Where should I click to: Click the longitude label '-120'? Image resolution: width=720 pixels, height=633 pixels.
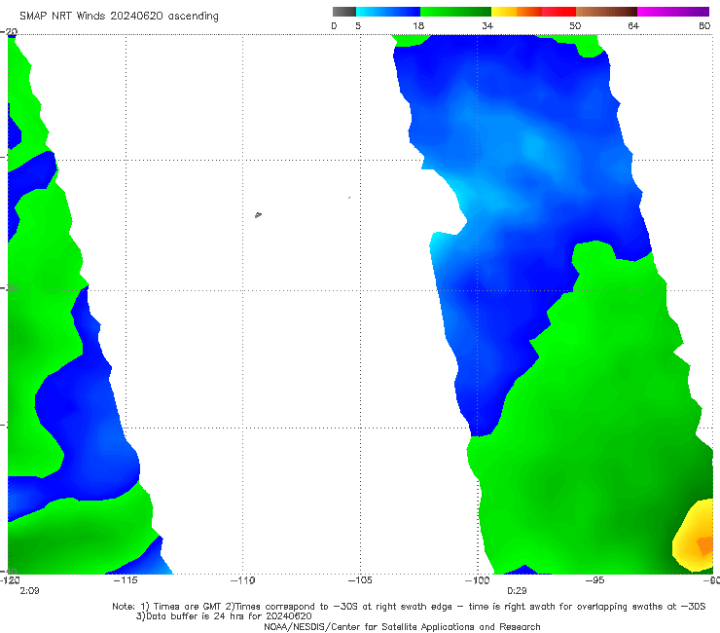coord(10,580)
